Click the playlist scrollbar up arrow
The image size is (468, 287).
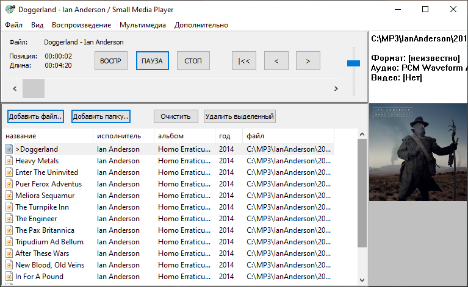click(362, 134)
